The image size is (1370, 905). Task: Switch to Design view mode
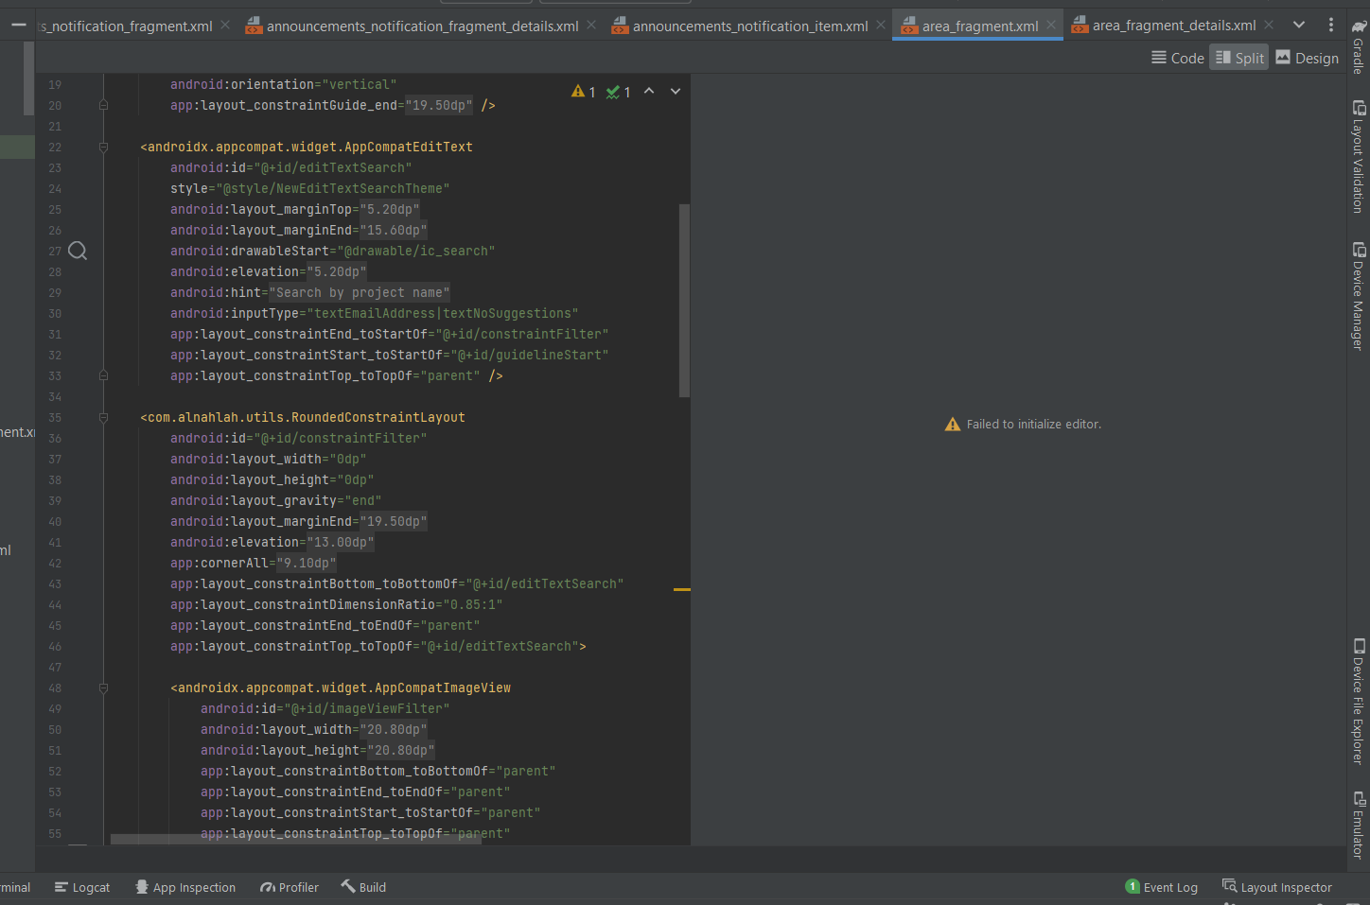(1308, 58)
